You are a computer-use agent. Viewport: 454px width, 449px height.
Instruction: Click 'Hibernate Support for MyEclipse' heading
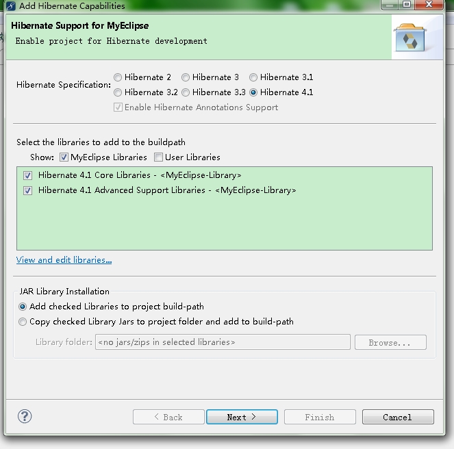[80, 26]
